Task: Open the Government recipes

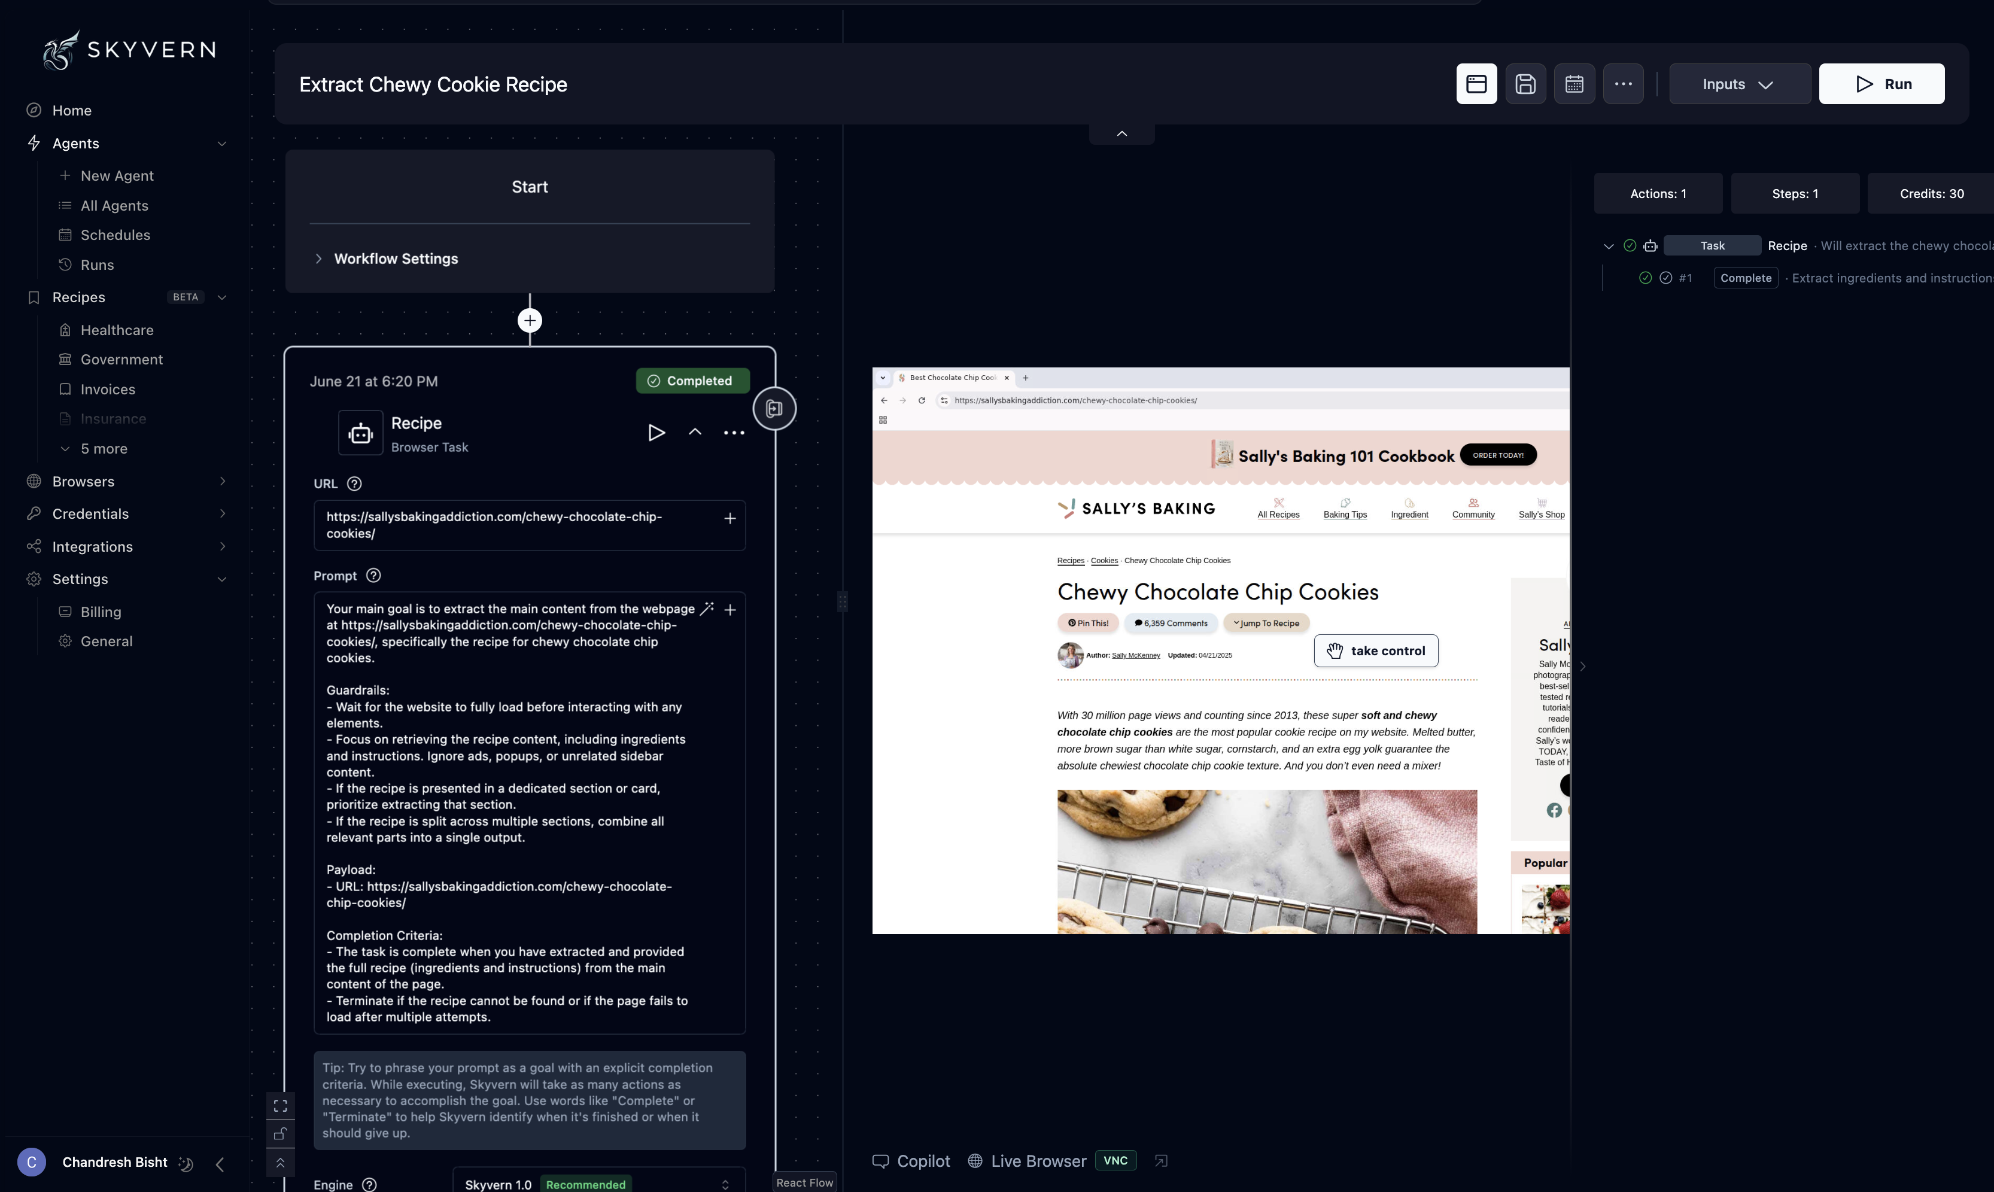Action: (x=121, y=360)
